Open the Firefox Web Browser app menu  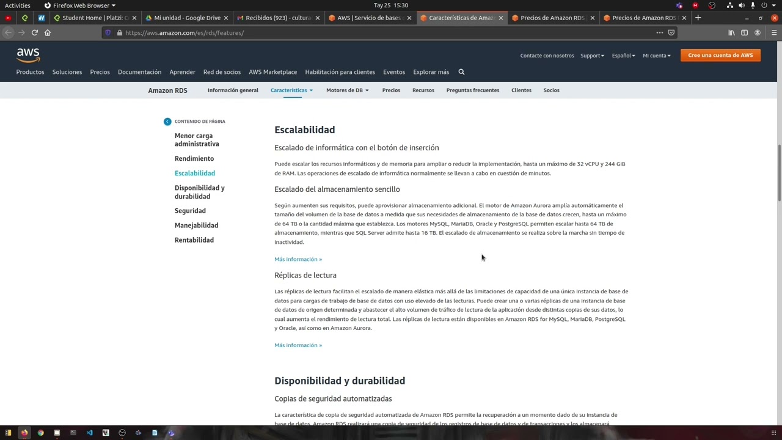(x=80, y=5)
